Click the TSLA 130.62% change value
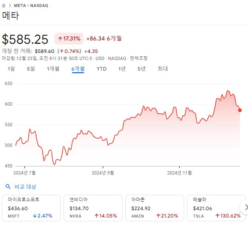The image size is (248, 226). tap(228, 216)
